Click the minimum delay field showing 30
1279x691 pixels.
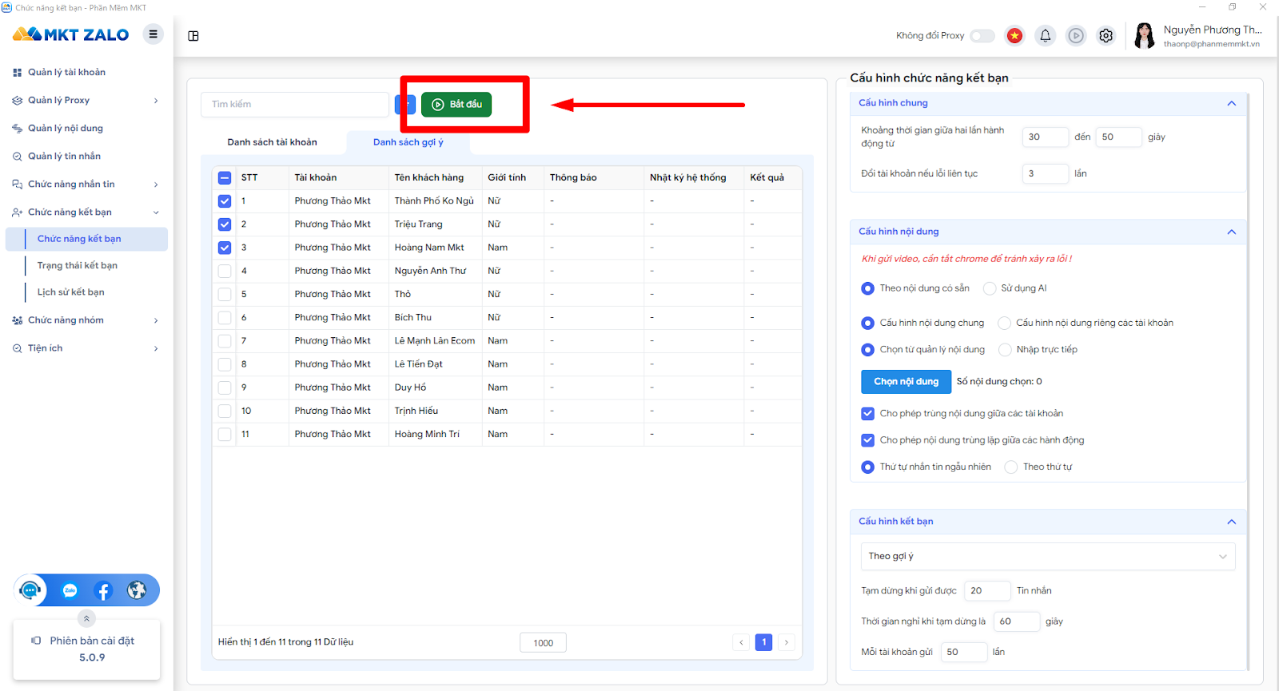pos(1045,137)
